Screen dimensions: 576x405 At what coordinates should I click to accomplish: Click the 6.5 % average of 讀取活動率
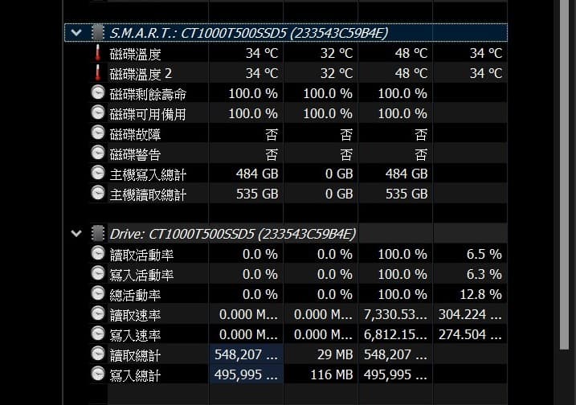pos(484,254)
